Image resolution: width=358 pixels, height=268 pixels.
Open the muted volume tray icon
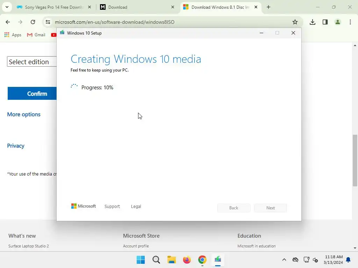click(315, 260)
